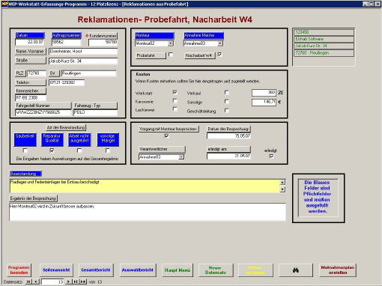Click the Auftragsnummer input field
The image size is (382, 286).
click(66, 42)
